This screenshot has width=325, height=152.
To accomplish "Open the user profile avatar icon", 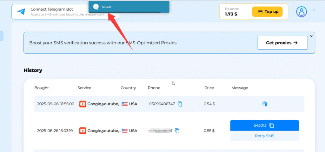I will point(302,12).
